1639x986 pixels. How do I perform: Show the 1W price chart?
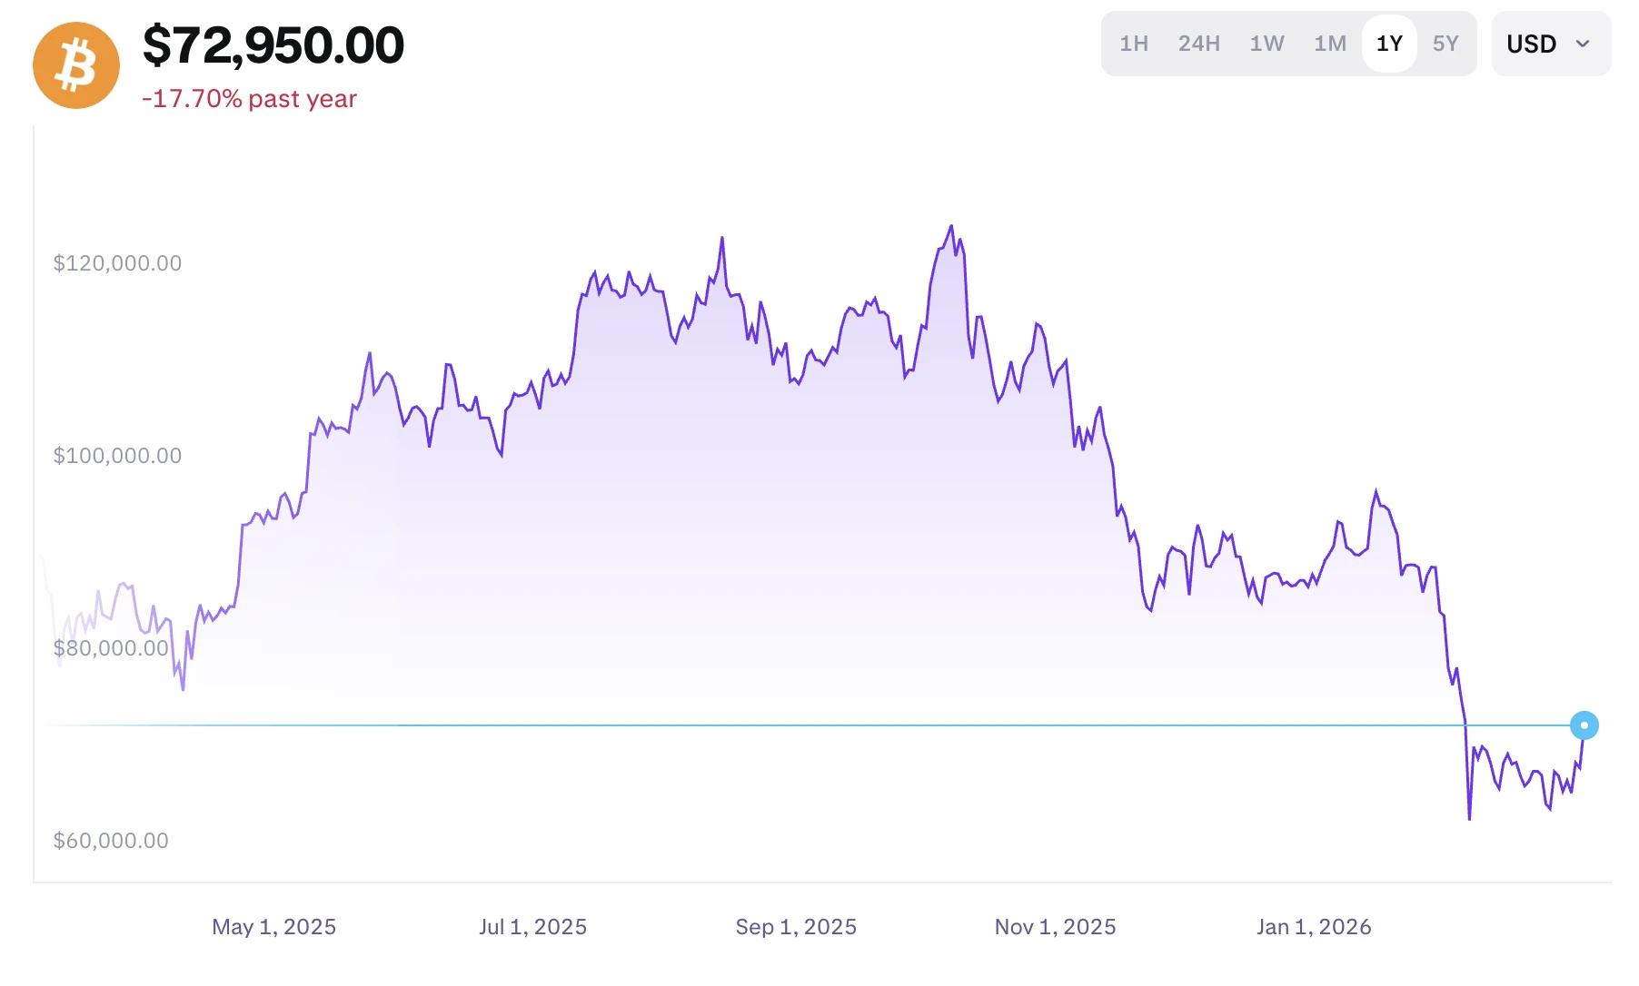[x=1266, y=44]
